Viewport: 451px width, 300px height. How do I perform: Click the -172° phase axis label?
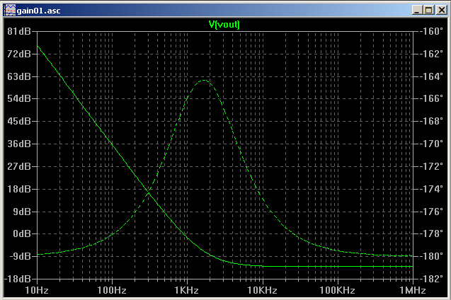431,166
